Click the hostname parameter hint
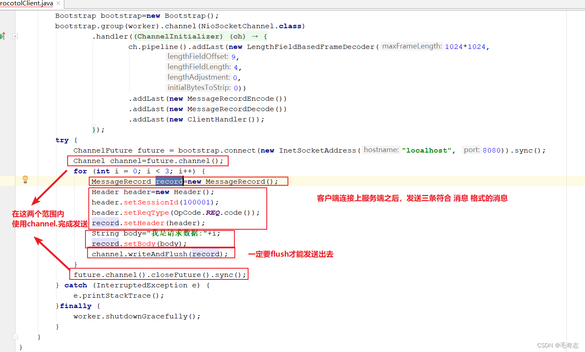 point(381,150)
